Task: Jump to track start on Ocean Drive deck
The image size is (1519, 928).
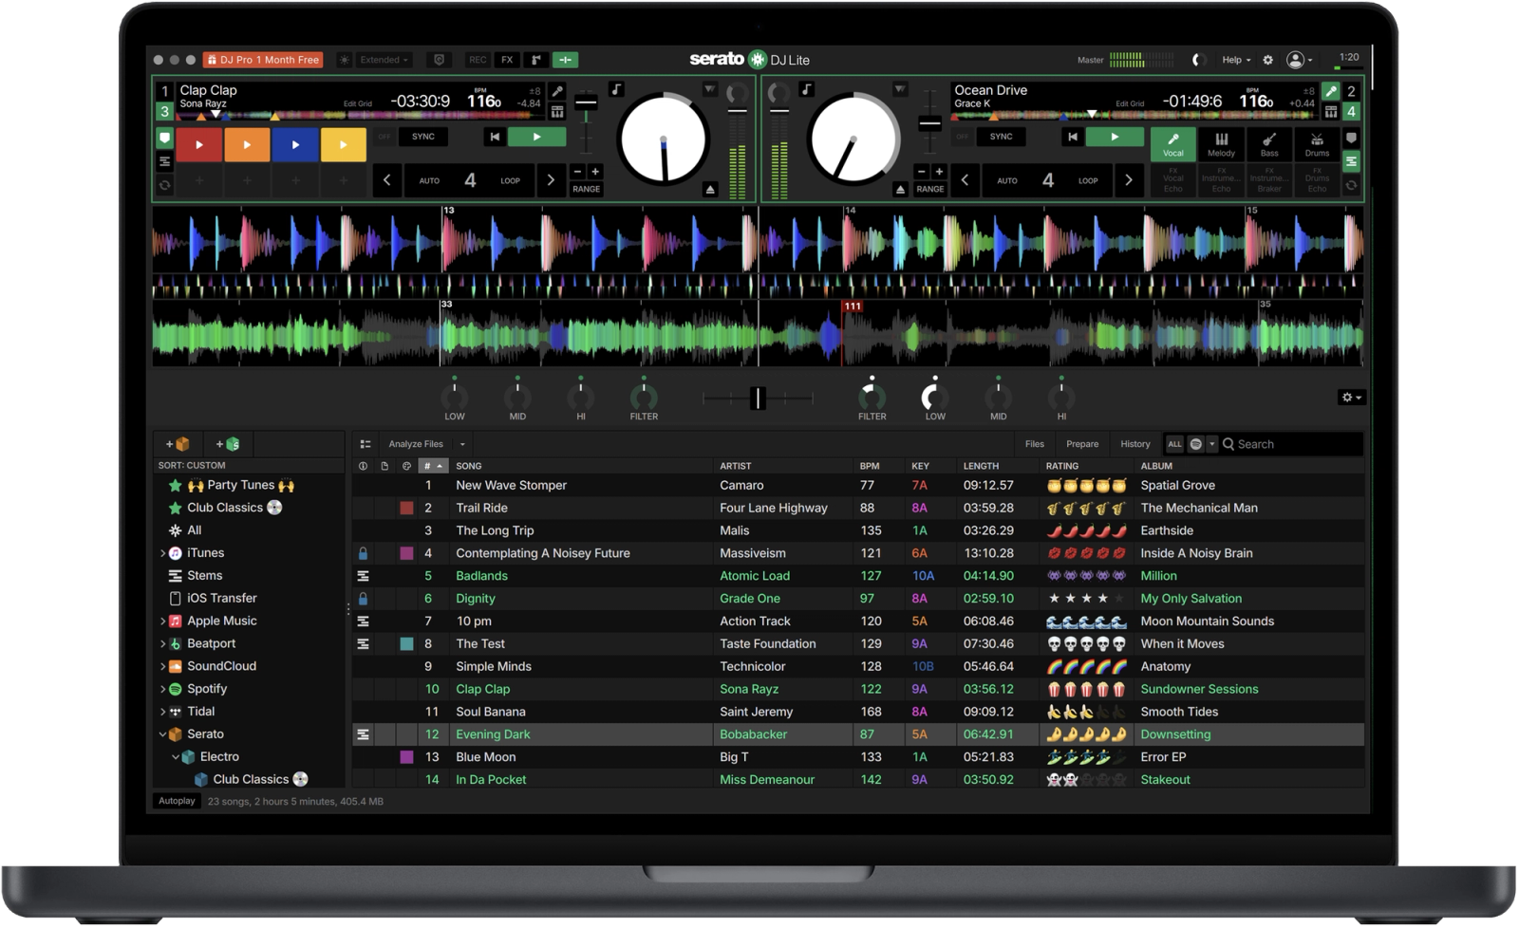Action: [1073, 137]
